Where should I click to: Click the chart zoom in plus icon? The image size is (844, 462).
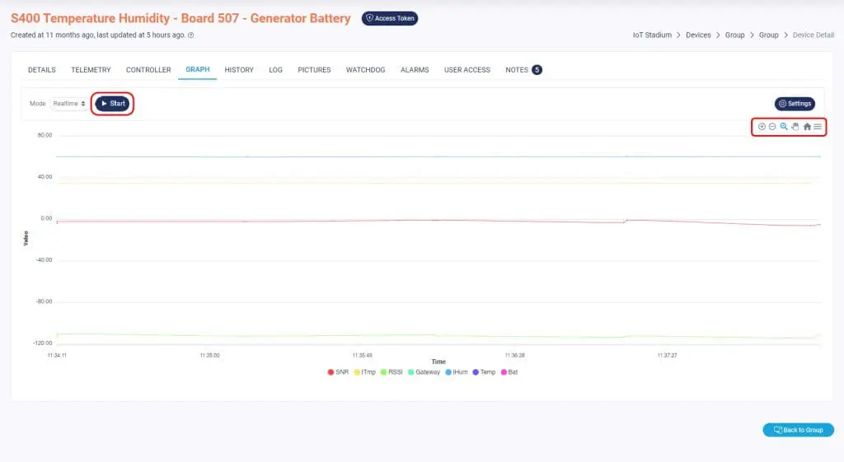762,127
